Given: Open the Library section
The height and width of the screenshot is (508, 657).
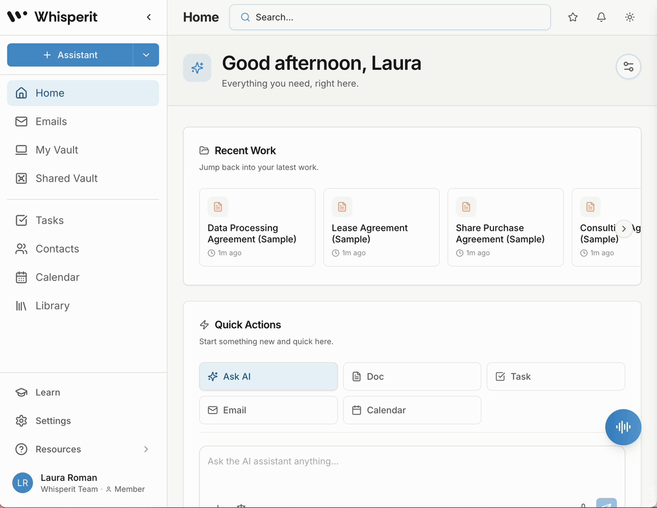Looking at the screenshot, I should point(83,306).
